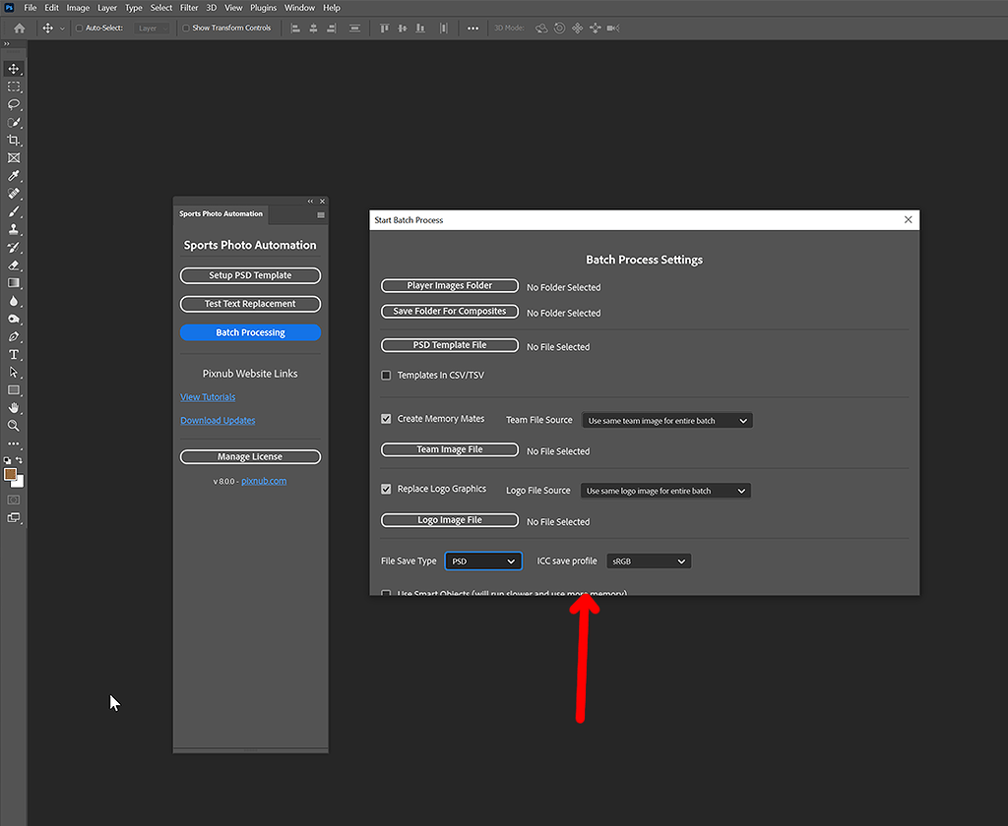Enable Templates in CSV/TSV

(386, 375)
